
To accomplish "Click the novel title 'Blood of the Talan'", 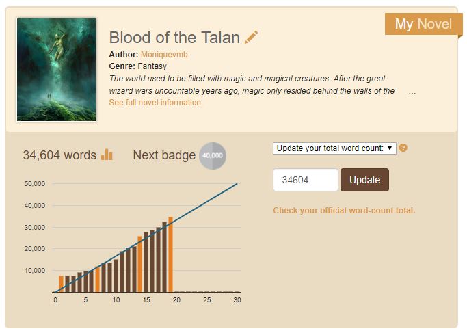I will (174, 38).
